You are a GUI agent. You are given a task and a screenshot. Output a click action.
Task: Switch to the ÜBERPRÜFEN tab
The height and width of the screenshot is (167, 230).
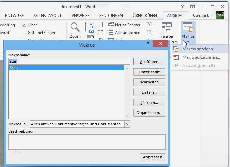tap(145, 15)
